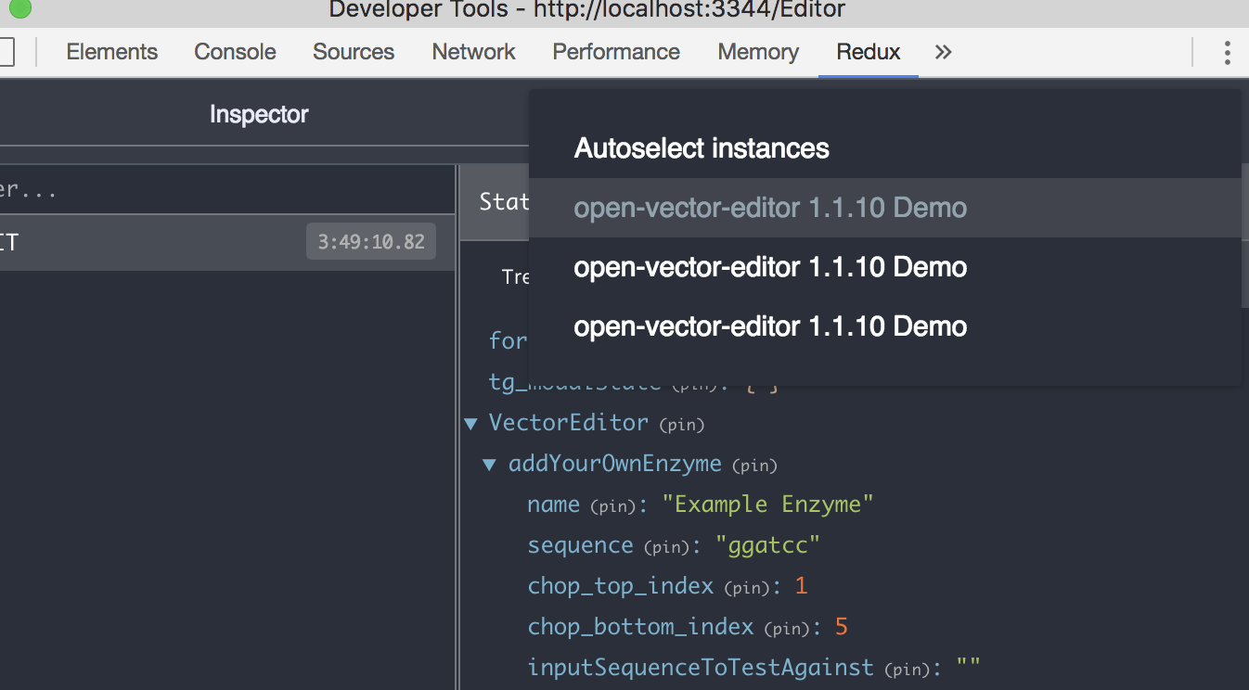Select the Redux tab
This screenshot has height=690, width=1249.
pos(869,52)
